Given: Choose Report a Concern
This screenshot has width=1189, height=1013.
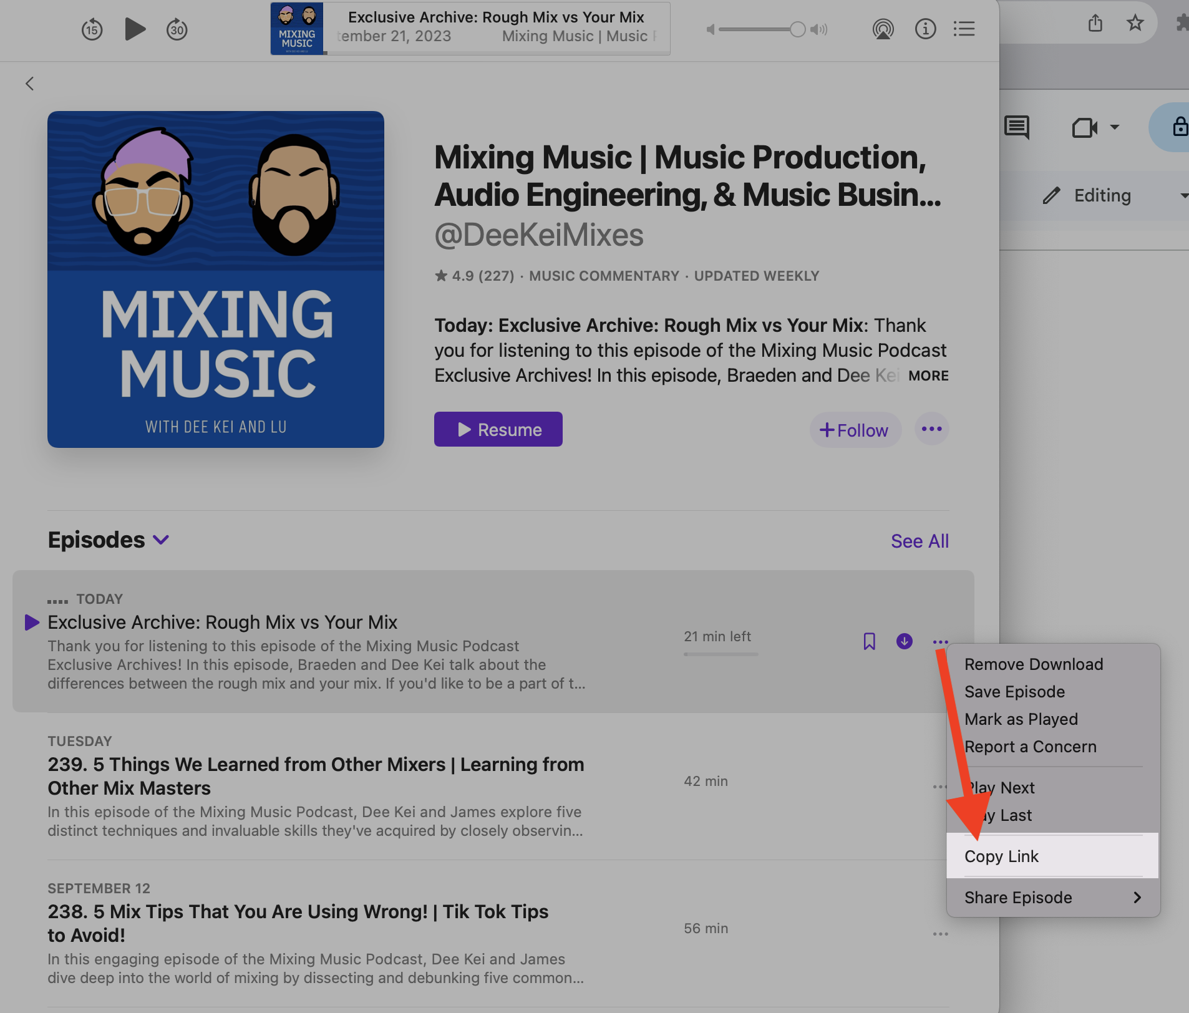Looking at the screenshot, I should (1031, 747).
